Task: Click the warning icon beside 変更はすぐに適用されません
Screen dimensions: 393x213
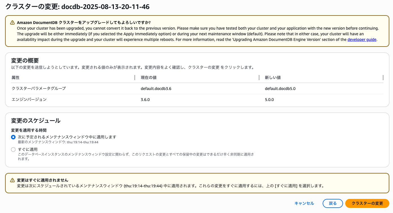Action: [12, 180]
